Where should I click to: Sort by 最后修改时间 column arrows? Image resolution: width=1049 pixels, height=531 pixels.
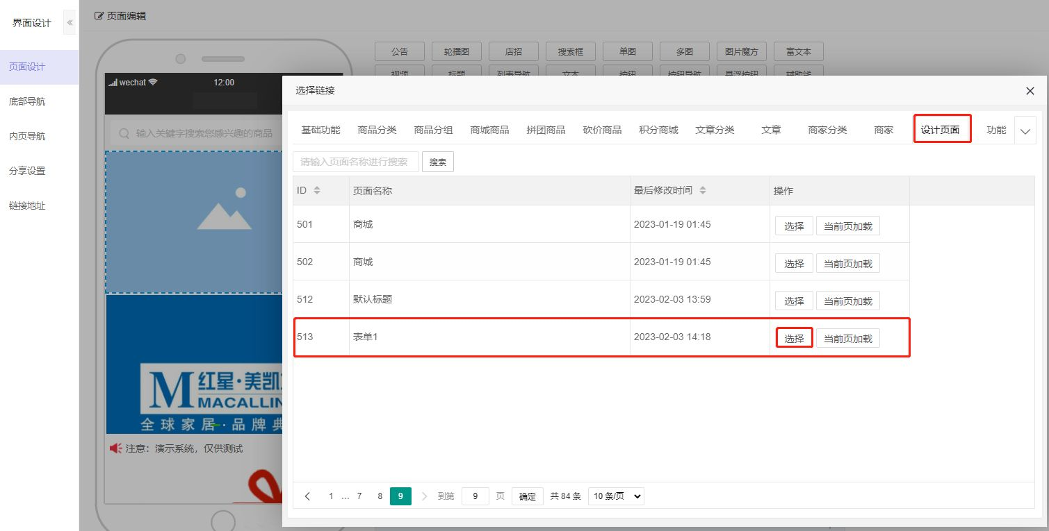(703, 190)
